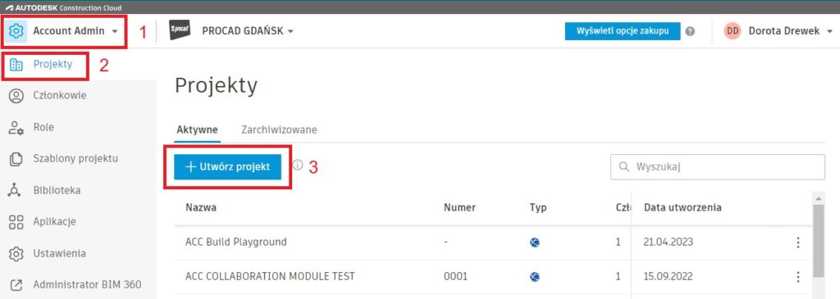Click the Wyświetl opcje zakupu button

click(x=623, y=31)
